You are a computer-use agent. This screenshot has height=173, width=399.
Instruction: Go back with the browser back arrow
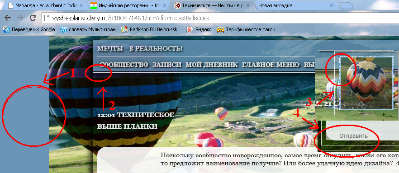point(8,18)
